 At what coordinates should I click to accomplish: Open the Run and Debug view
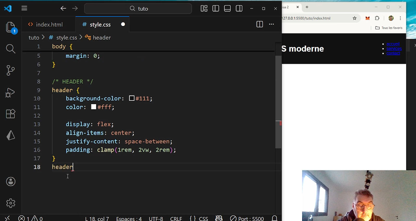tap(10, 92)
